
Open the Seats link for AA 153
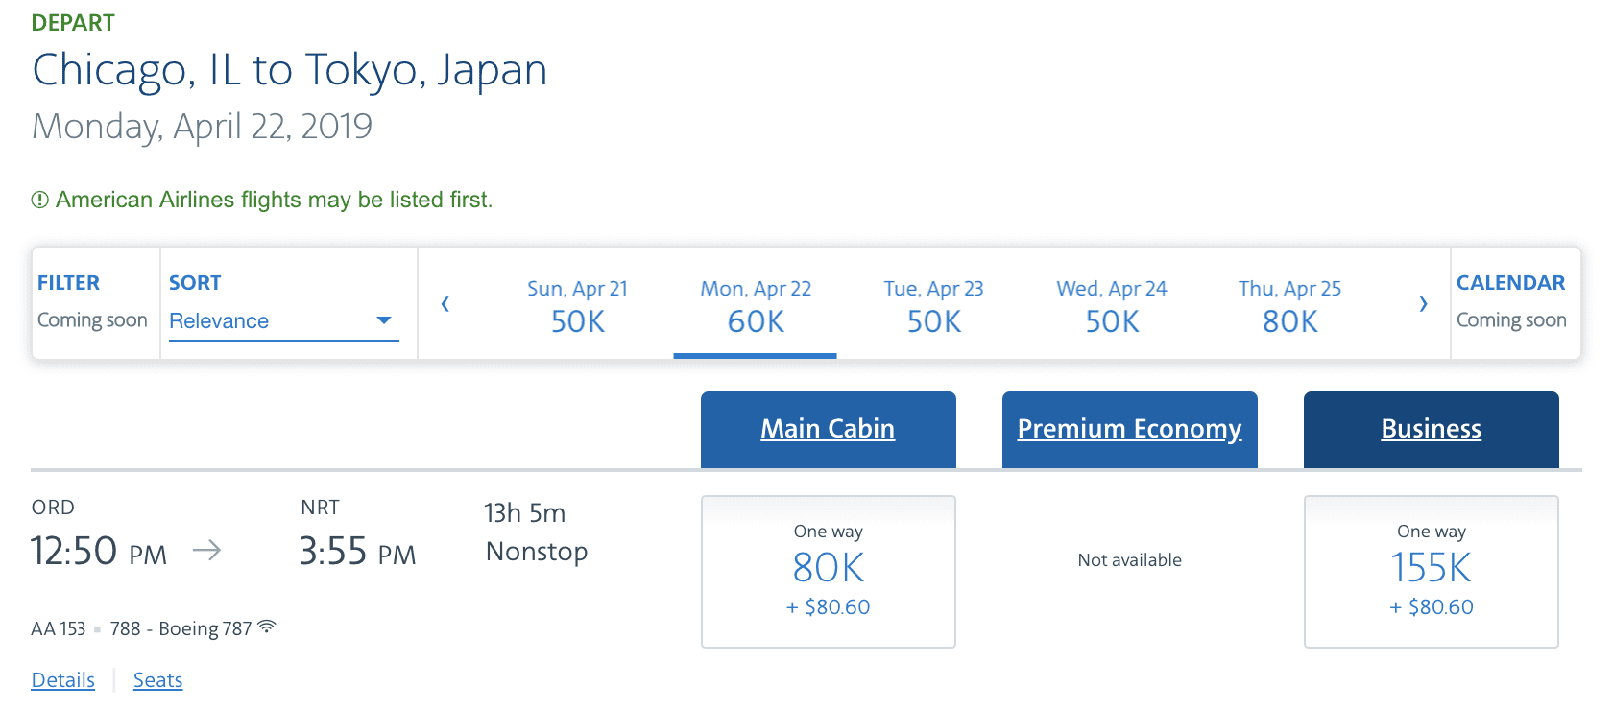pyautogui.click(x=157, y=680)
